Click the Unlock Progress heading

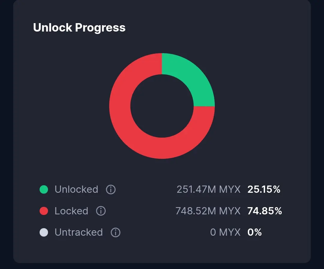[x=79, y=28]
